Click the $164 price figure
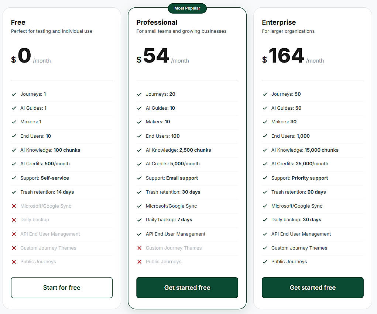 point(283,56)
